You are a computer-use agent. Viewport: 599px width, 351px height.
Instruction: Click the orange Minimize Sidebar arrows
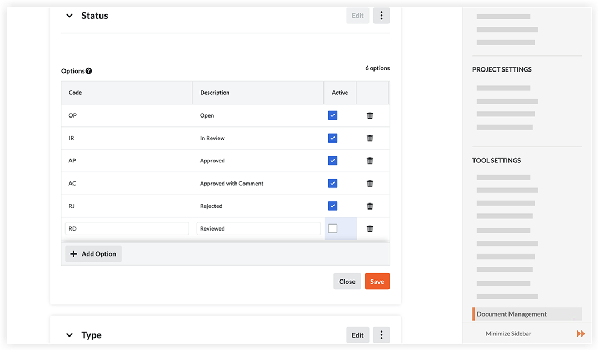(x=581, y=334)
